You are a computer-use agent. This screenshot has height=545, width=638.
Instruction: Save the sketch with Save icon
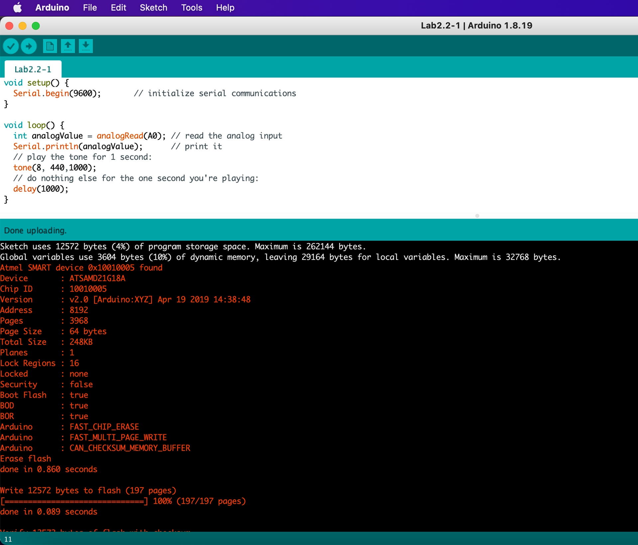coord(86,46)
